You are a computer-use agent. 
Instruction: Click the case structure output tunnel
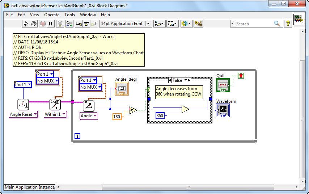coord(211,99)
